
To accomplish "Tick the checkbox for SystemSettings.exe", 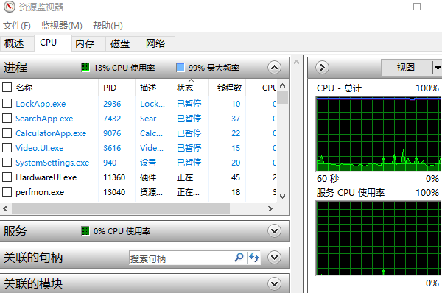I will click(7, 162).
